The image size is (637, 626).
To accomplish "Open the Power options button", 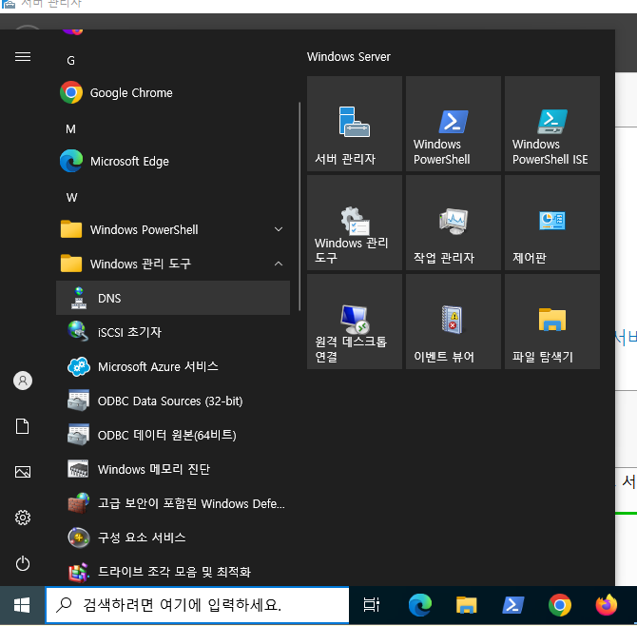I will [23, 563].
